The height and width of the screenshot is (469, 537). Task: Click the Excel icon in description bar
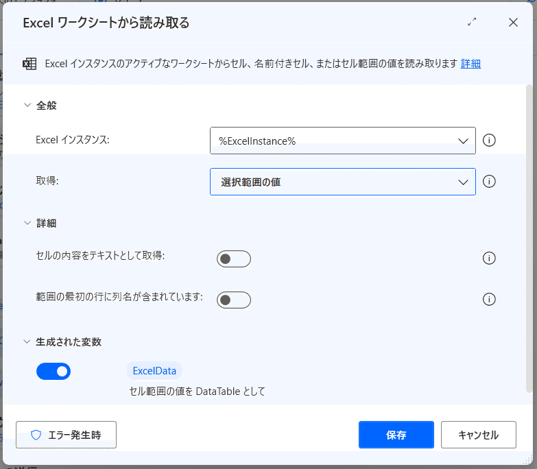pyautogui.click(x=29, y=64)
